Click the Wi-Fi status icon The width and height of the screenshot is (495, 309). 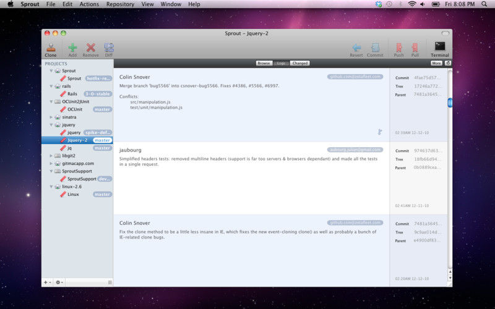[412, 4]
